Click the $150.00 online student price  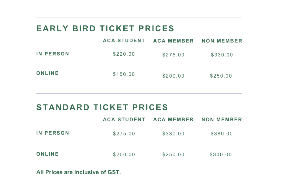(x=124, y=74)
